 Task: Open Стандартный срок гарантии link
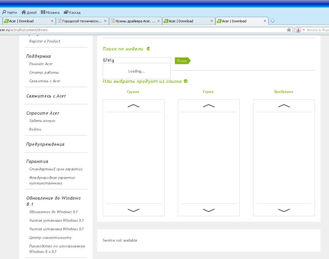click(56, 169)
